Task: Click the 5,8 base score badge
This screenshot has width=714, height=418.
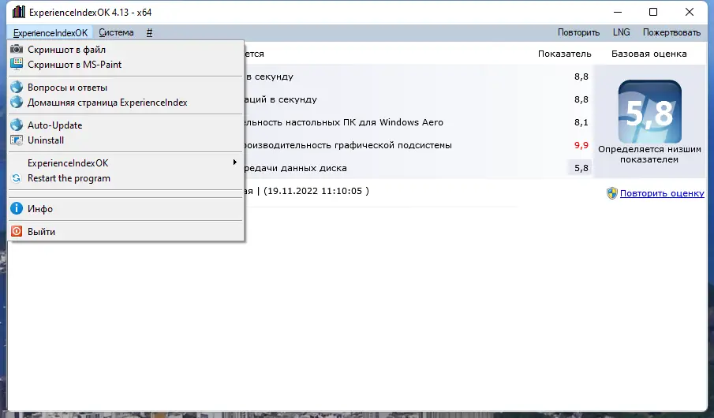Action: click(650, 111)
